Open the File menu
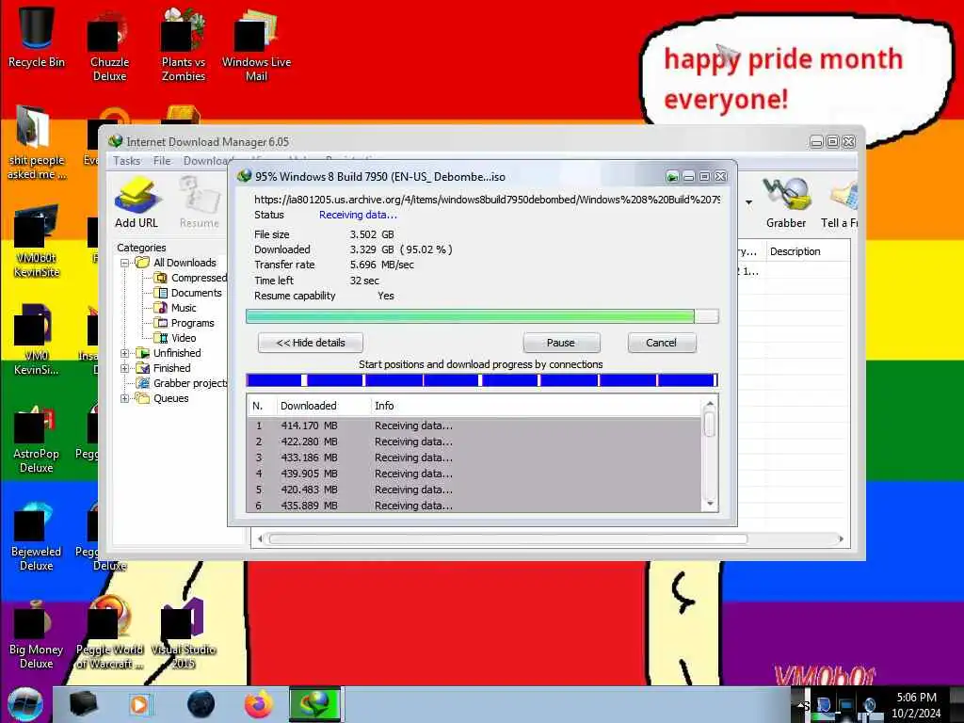Screen dimensions: 964x723 162,161
